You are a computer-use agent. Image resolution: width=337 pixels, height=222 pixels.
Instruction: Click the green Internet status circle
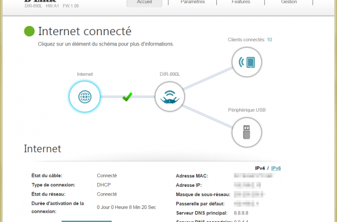click(30, 31)
